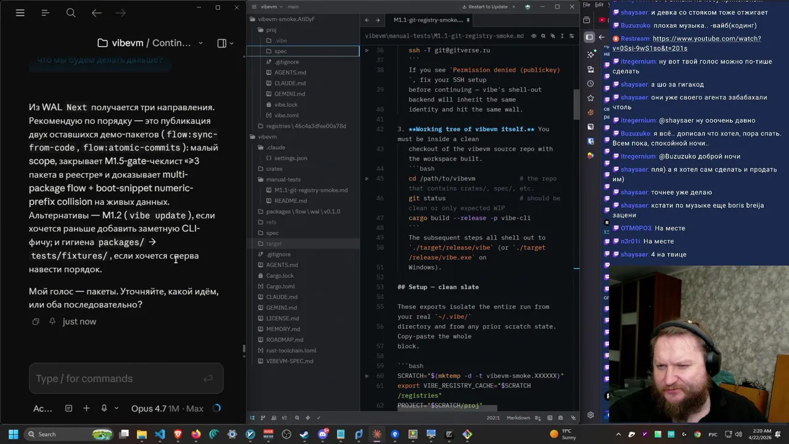The height and width of the screenshot is (444, 789).
Task: Click the send arrow in message input
Action: [208, 379]
